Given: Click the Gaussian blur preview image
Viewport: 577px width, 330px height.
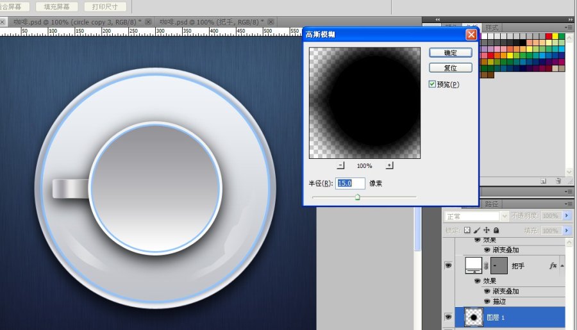Looking at the screenshot, I should 365,103.
